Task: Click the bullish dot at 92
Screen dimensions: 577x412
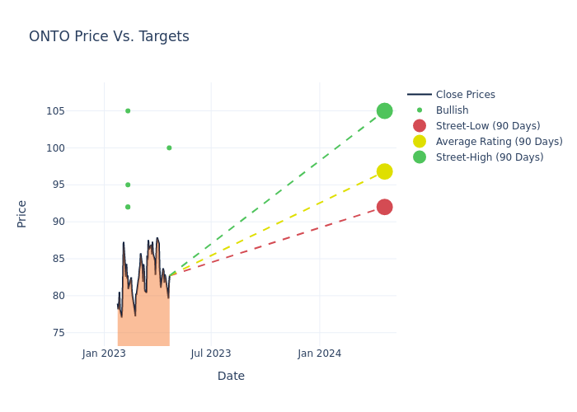Action: click(x=128, y=207)
